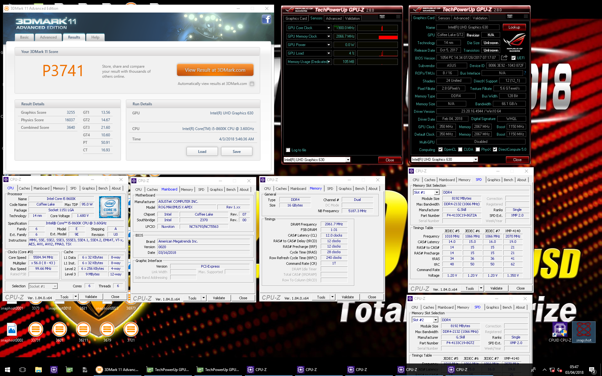Image resolution: width=602 pixels, height=376 pixels.
Task: Open the 3721 desktop result icon
Action: tap(131, 332)
